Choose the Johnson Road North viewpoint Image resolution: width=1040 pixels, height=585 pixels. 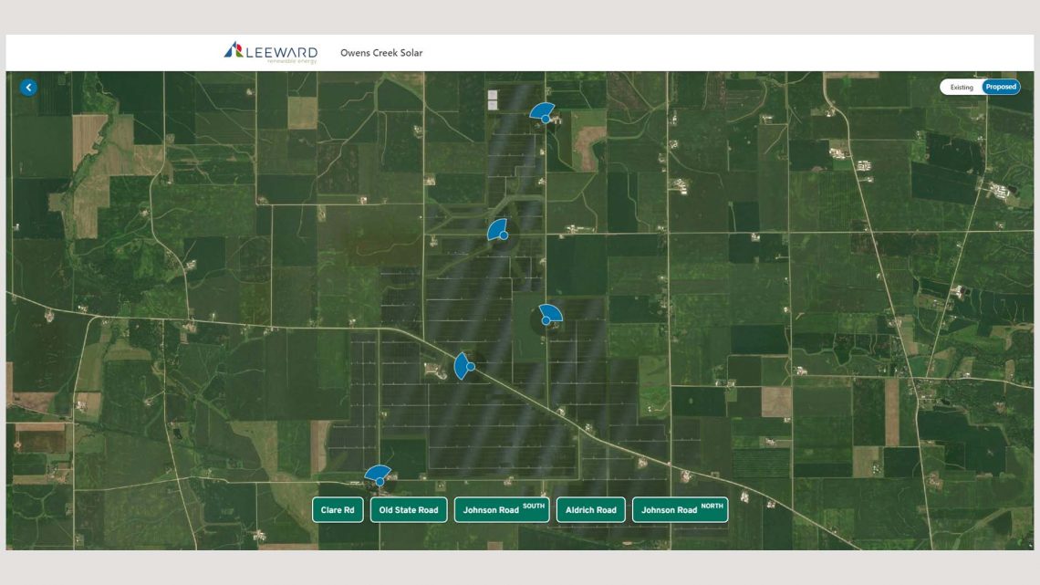tap(681, 510)
